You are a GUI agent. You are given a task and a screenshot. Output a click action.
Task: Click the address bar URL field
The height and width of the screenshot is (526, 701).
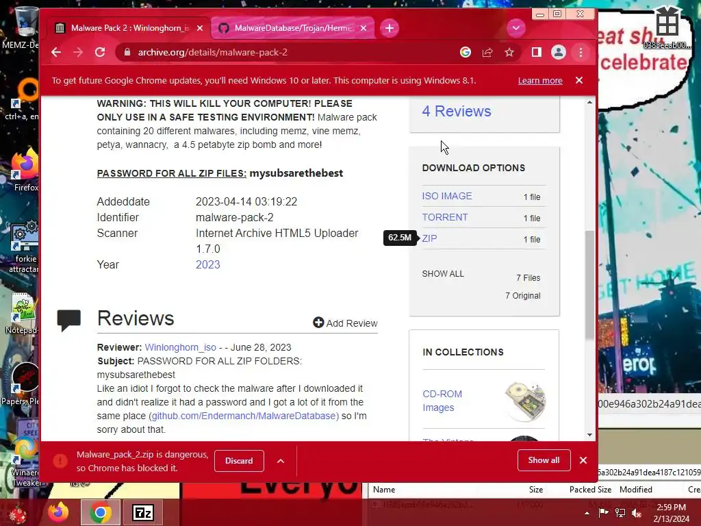[x=286, y=52]
